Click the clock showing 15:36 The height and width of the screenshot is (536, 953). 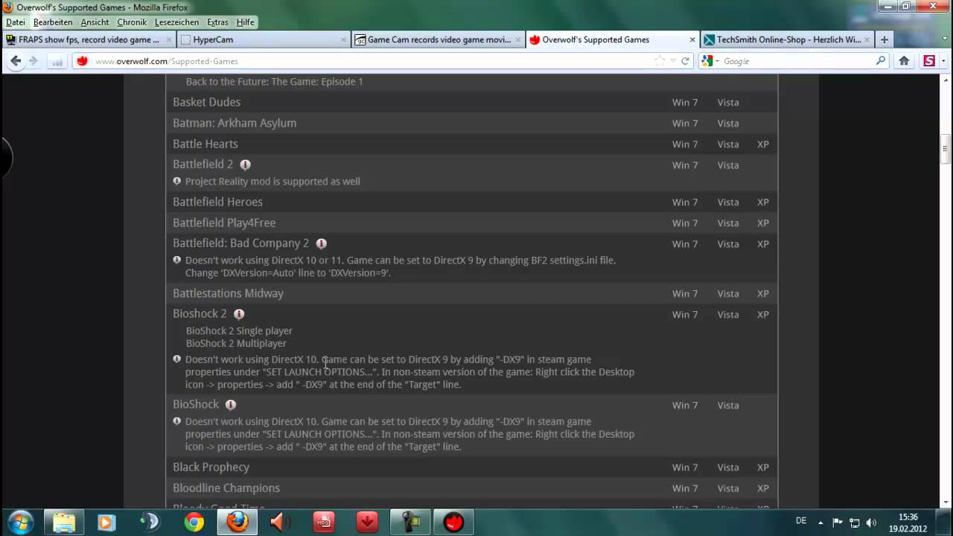pyautogui.click(x=908, y=517)
